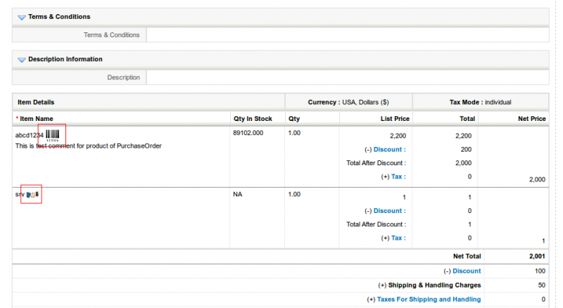Click the List Price column header

(394, 119)
